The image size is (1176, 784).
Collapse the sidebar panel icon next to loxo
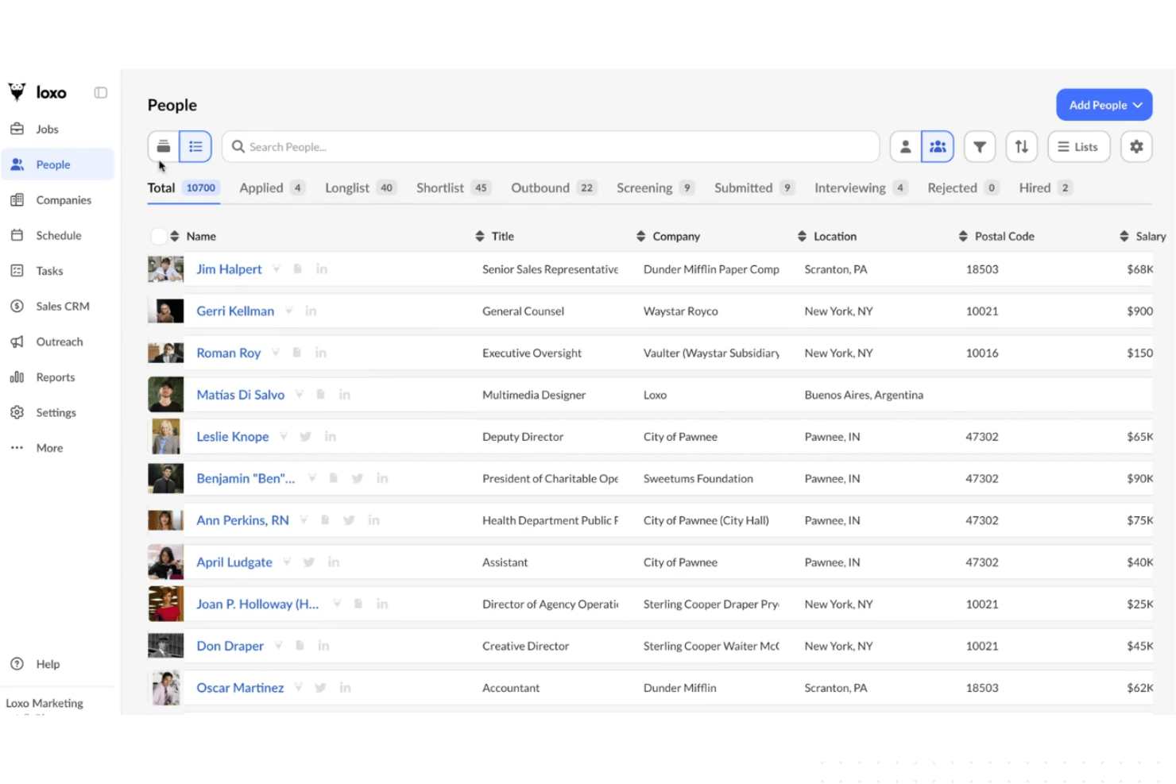pos(101,93)
